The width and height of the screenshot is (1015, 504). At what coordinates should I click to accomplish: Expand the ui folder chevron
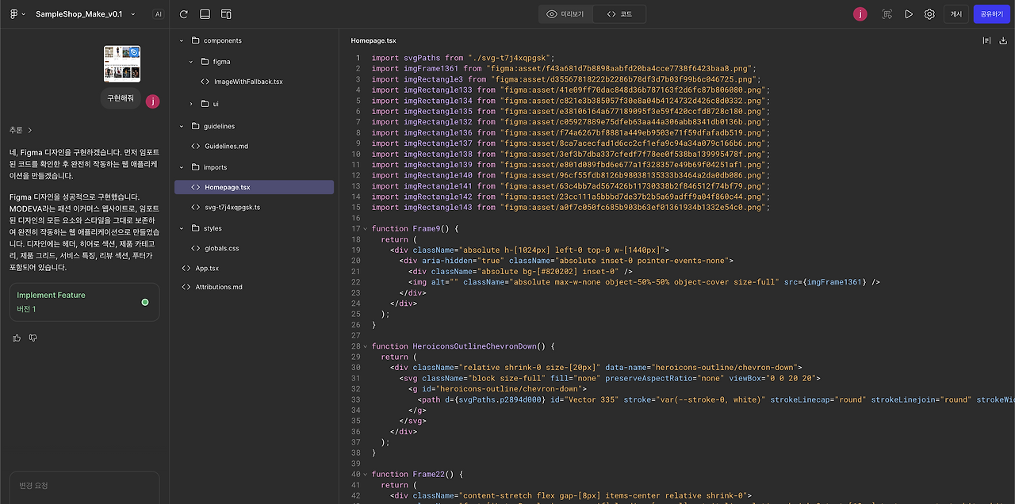coord(191,104)
